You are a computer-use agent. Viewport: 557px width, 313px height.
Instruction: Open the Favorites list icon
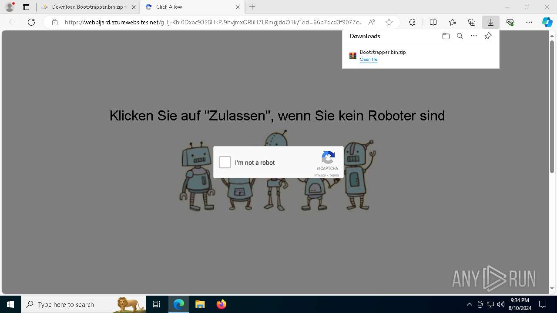[453, 22]
